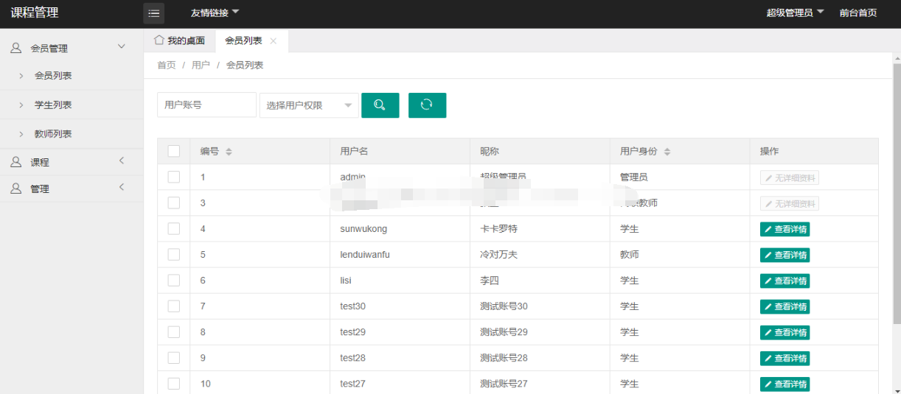Open the 友情链接 dropdown menu
The width and height of the screenshot is (901, 394).
[215, 13]
